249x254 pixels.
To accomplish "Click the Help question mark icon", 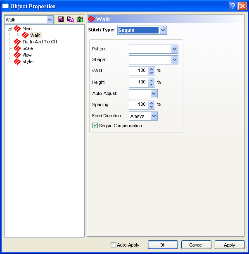I will click(x=232, y=6).
